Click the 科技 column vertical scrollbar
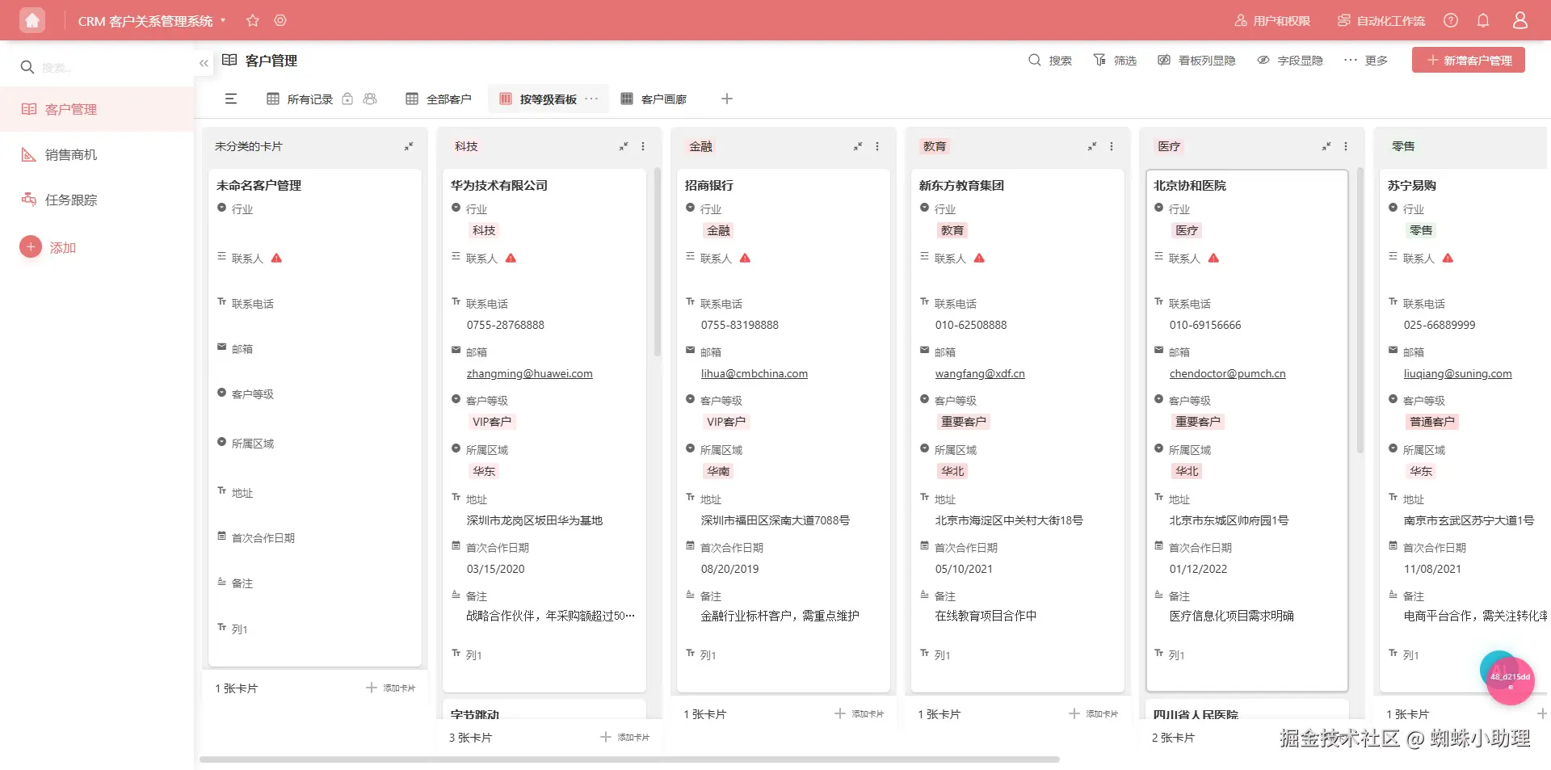Viewport: 1551px width, 770px height. pos(657,262)
